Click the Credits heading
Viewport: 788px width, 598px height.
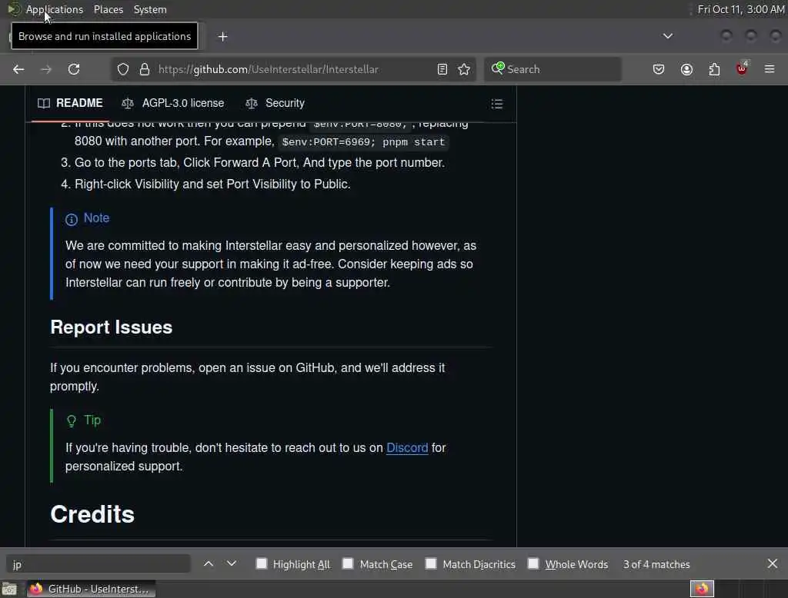(x=92, y=514)
